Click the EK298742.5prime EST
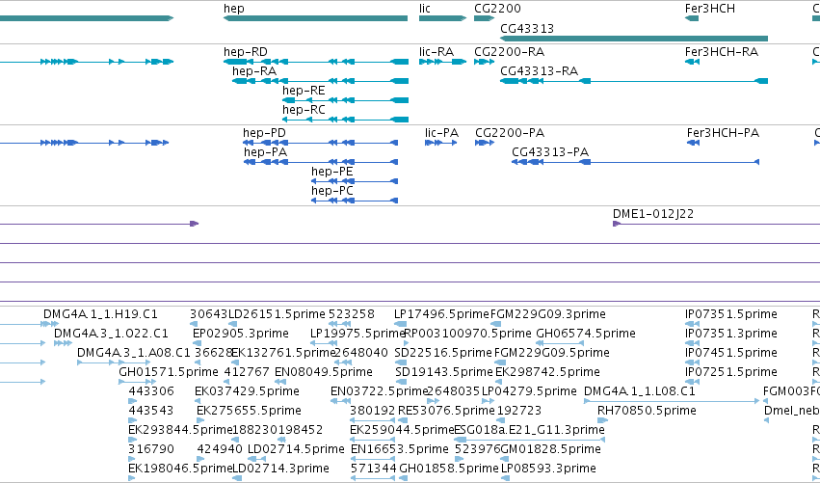This screenshot has height=483, width=820. [x=500, y=382]
